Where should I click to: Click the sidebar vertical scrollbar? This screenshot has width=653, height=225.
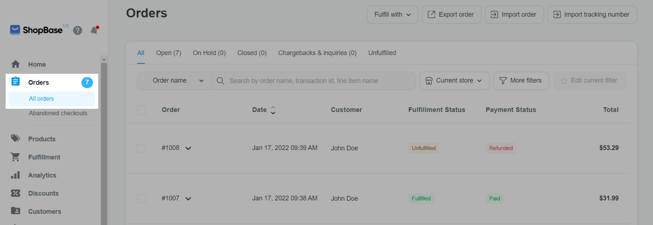(x=104, y=144)
